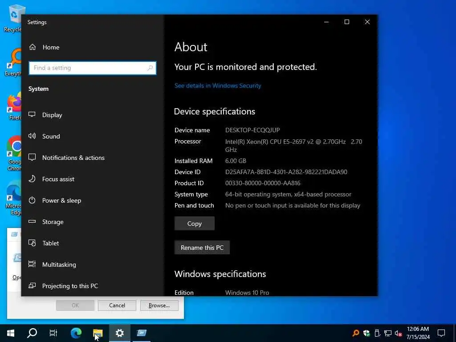456x342 pixels.
Task: Click Rename this PC button
Action: [202, 248]
